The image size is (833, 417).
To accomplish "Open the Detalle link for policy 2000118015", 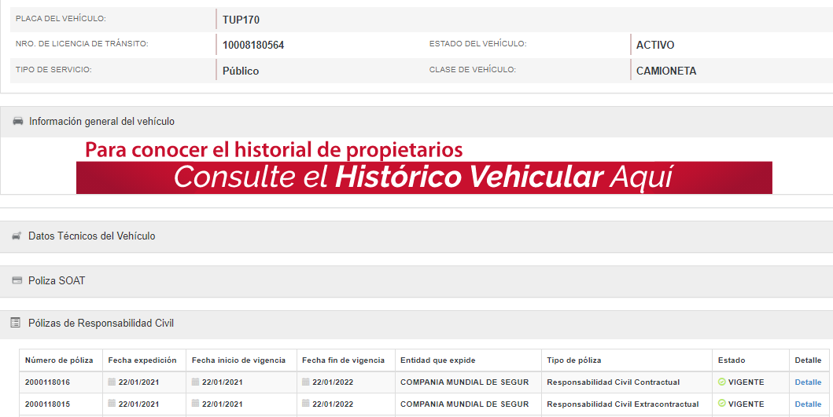I will pos(808,404).
